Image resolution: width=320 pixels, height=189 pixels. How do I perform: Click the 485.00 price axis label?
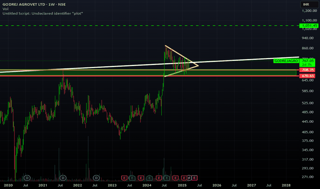click(308, 112)
